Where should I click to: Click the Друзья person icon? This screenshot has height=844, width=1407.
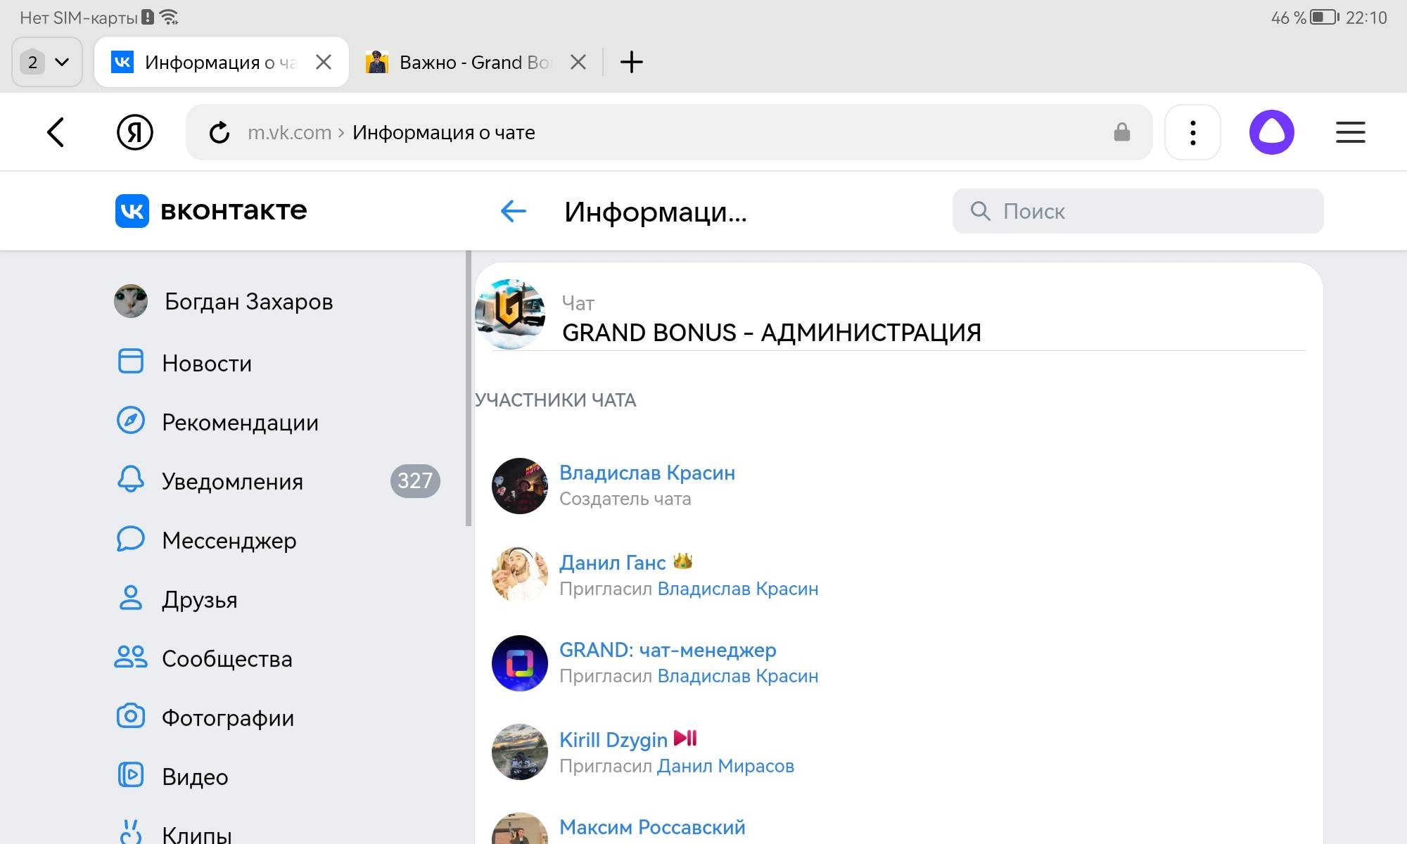[130, 598]
